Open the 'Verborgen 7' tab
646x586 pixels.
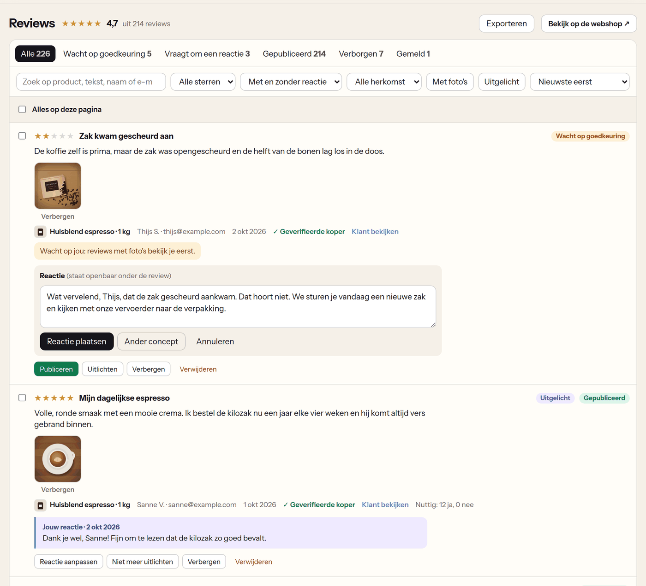click(x=361, y=54)
